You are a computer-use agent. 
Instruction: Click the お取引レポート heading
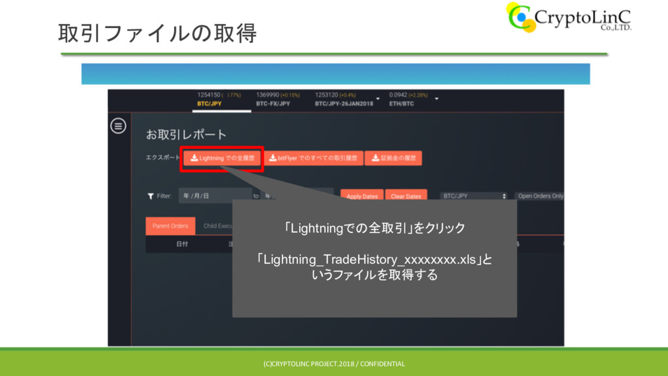coord(186,134)
